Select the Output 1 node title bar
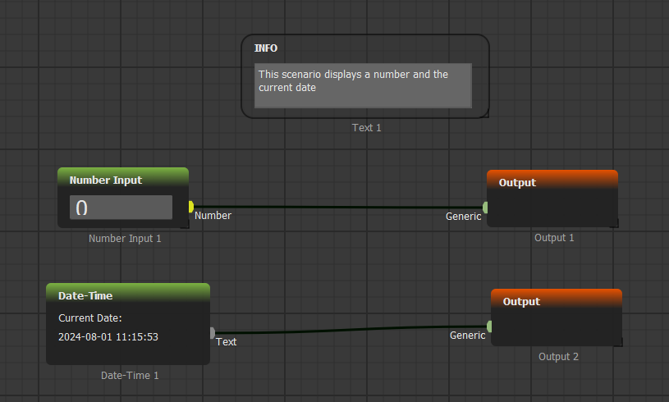 (x=552, y=182)
